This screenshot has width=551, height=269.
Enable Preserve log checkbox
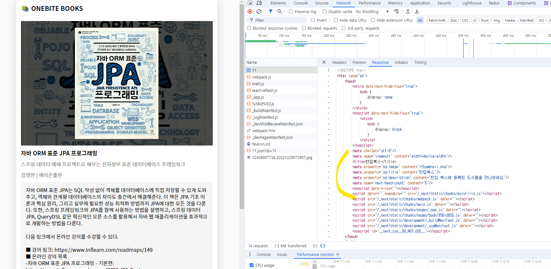click(291, 11)
